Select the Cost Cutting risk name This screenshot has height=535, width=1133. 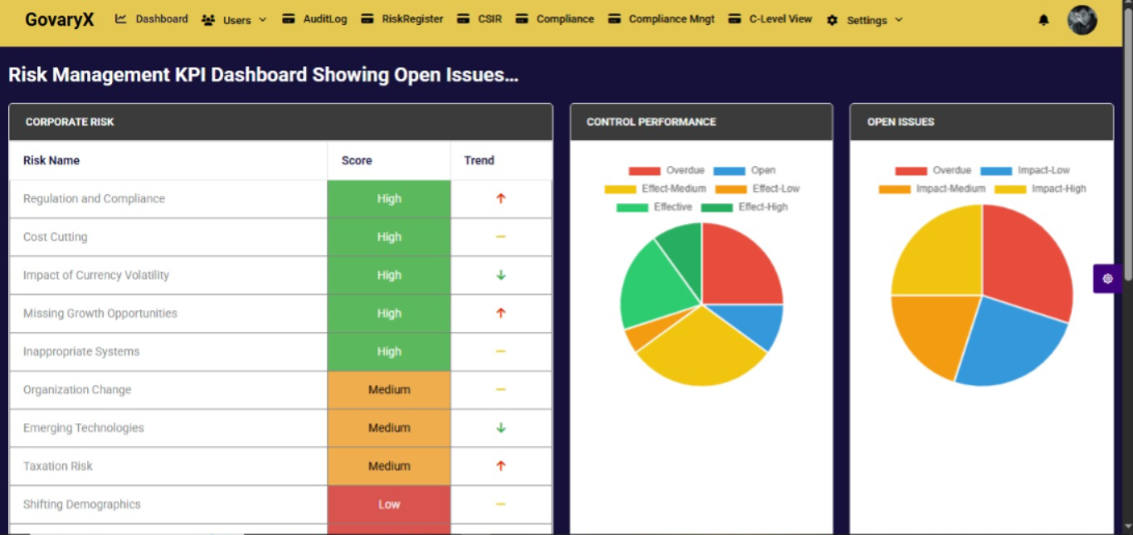[x=55, y=236]
